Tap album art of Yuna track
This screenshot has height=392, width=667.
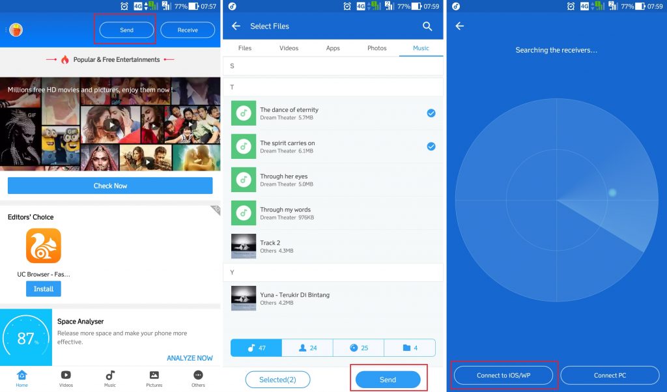pos(244,298)
